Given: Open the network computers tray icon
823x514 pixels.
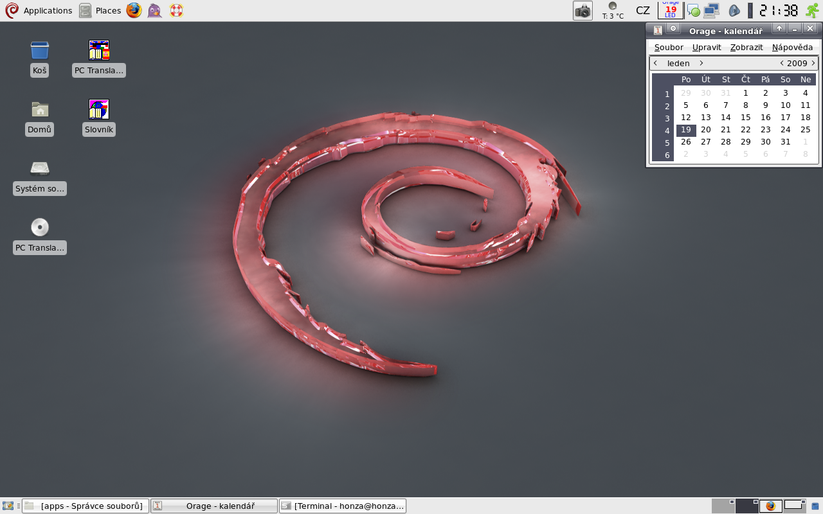Looking at the screenshot, I should (x=711, y=10).
